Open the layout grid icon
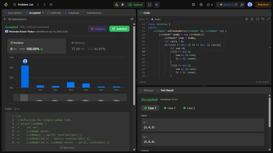273x153 pixels. click(x=194, y=5)
